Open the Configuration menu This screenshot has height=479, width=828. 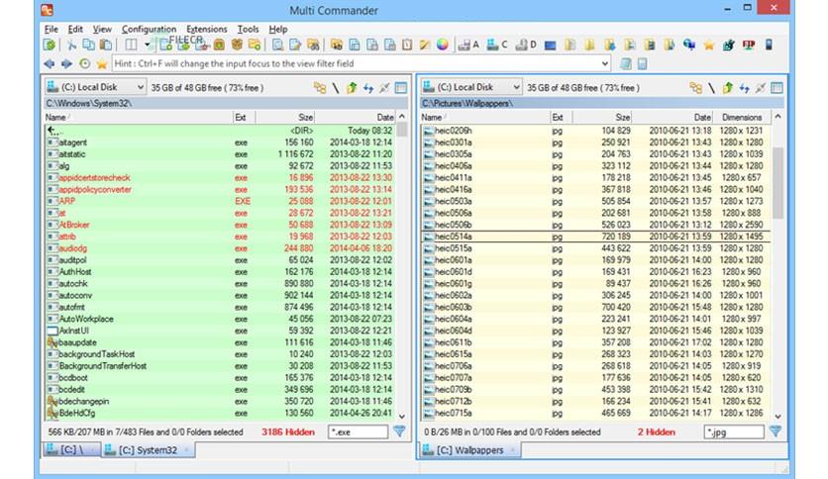(x=149, y=29)
